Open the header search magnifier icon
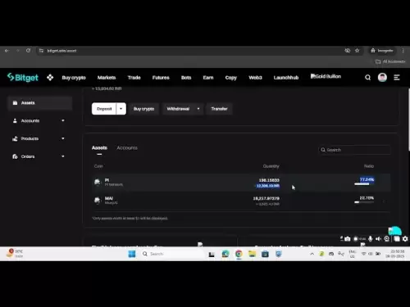410x307 pixels. click(x=367, y=78)
